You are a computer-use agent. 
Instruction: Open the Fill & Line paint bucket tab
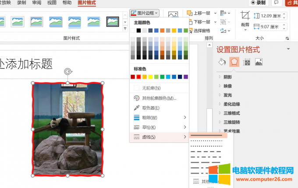tap(222, 62)
